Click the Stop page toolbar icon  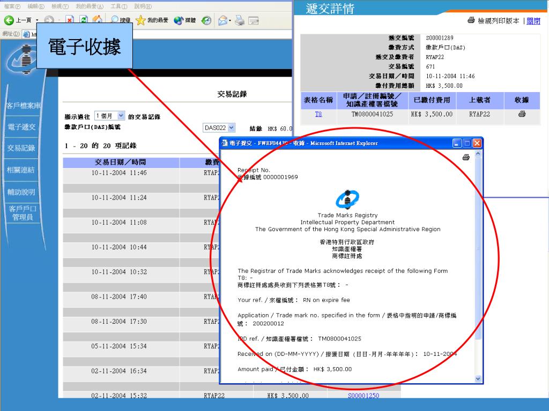[70, 20]
